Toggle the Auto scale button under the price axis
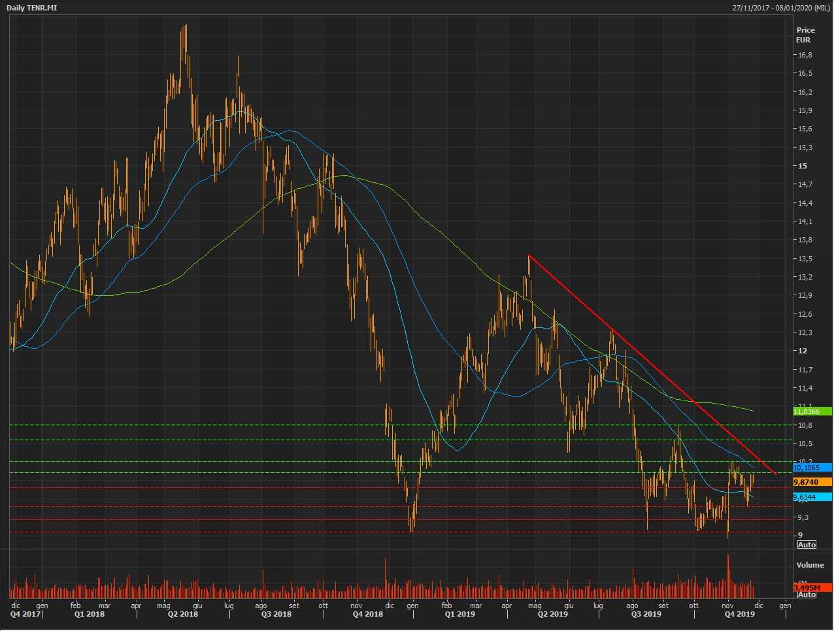 807,545
